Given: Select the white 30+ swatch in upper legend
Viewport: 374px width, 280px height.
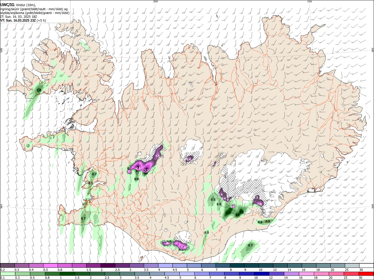Looking at the screenshot, I should 367,265.
